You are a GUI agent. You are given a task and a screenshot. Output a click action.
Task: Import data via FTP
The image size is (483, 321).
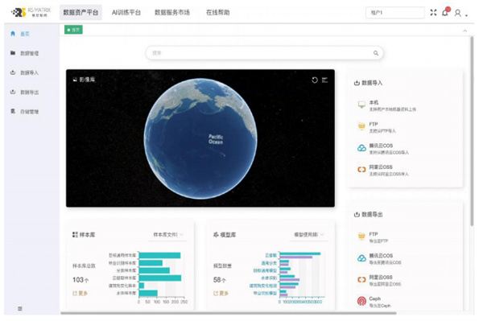pyautogui.click(x=382, y=127)
